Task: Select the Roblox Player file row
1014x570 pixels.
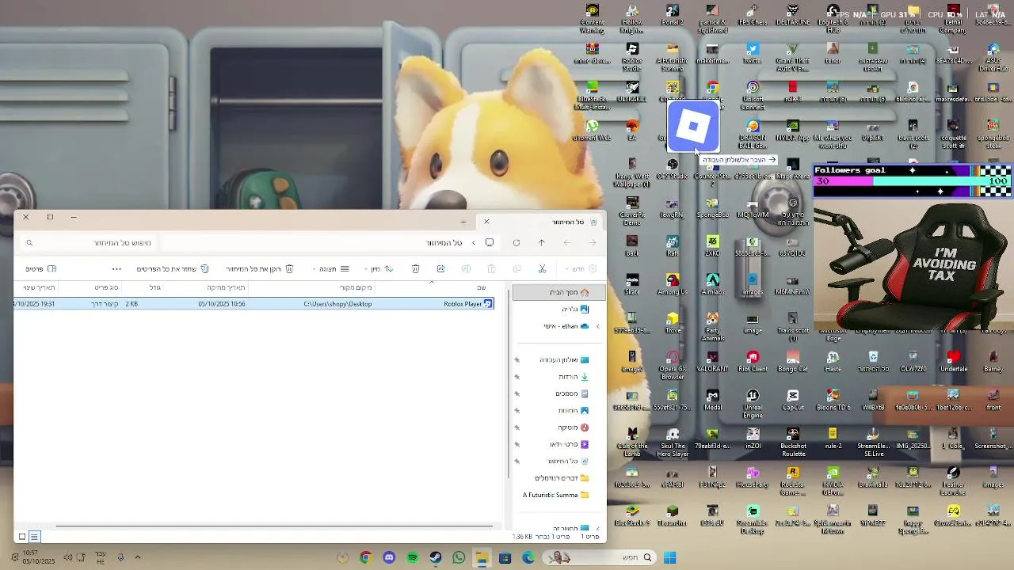Action: click(253, 304)
